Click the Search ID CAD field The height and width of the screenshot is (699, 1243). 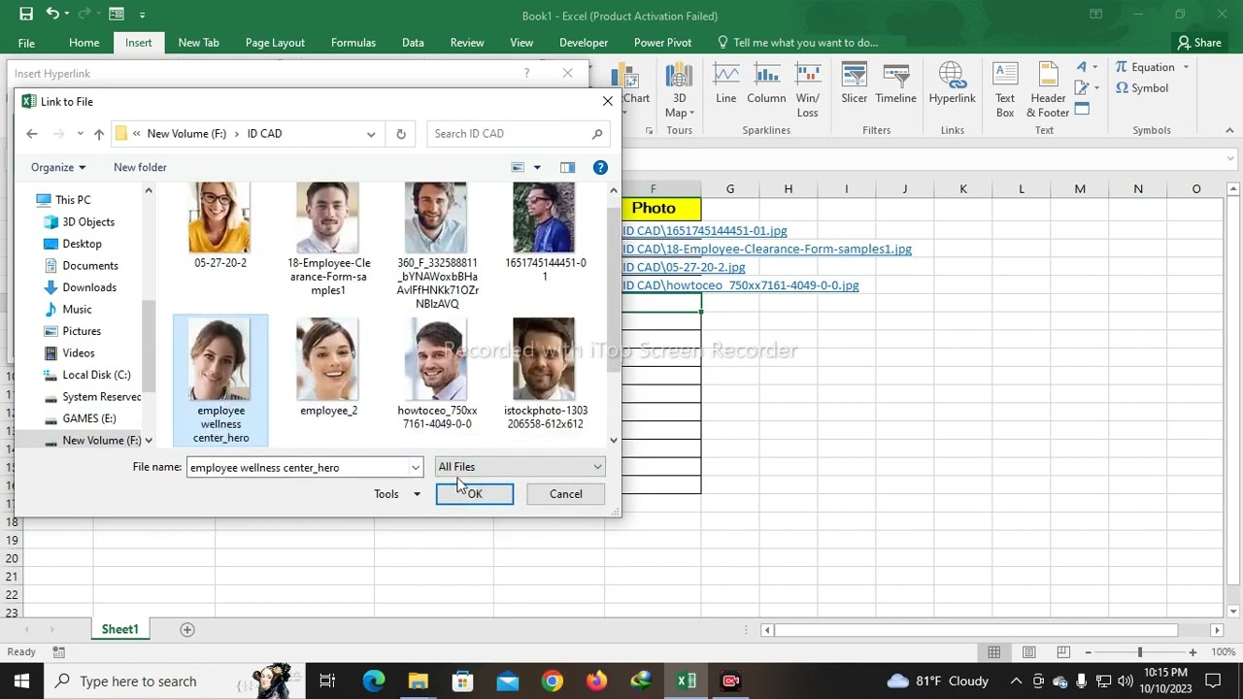[519, 134]
